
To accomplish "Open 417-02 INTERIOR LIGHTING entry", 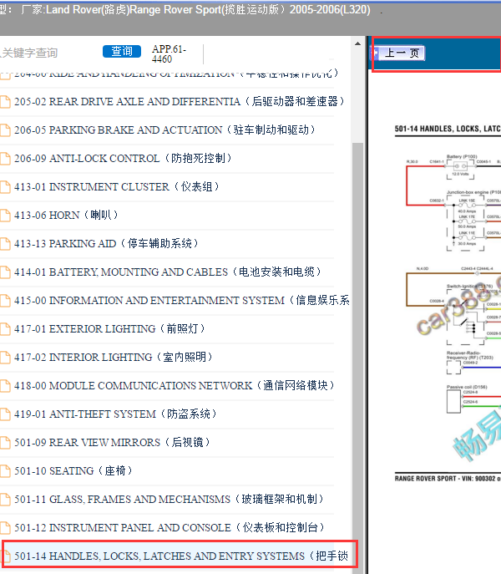I will point(114,358).
